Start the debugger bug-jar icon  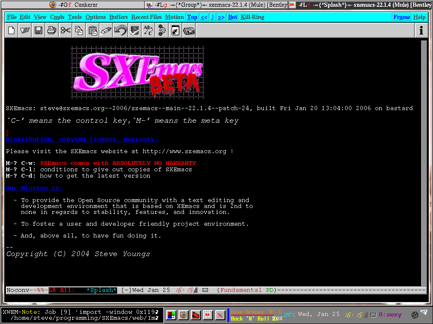(x=175, y=30)
